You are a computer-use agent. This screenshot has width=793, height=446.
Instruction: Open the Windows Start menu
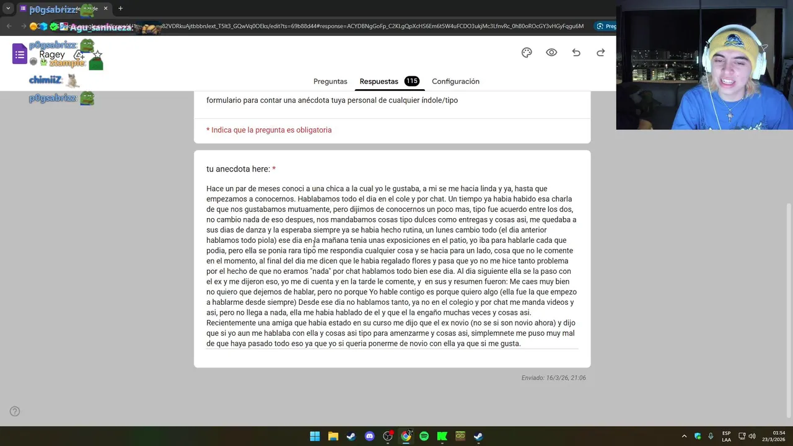pyautogui.click(x=315, y=436)
